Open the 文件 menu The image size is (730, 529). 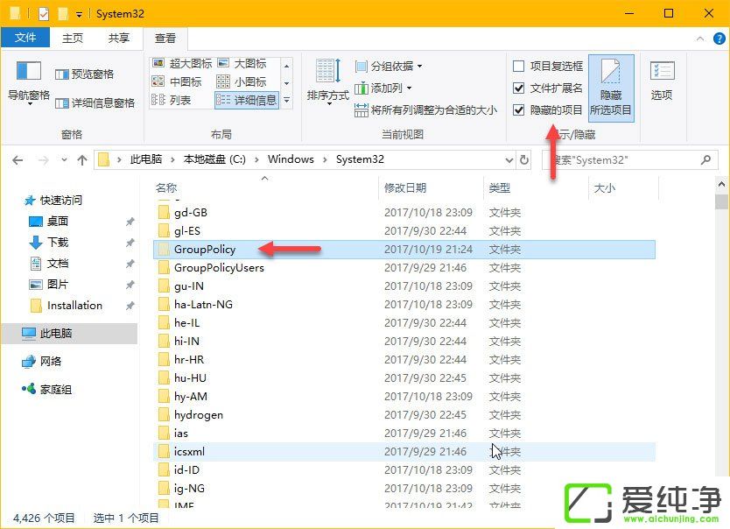(25, 38)
